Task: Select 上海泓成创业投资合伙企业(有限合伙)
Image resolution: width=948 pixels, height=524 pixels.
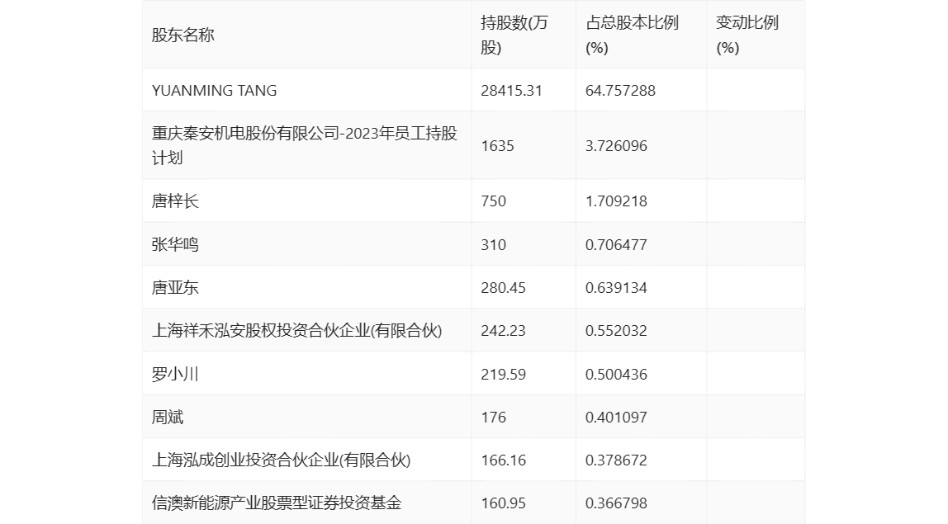Action: point(281,460)
